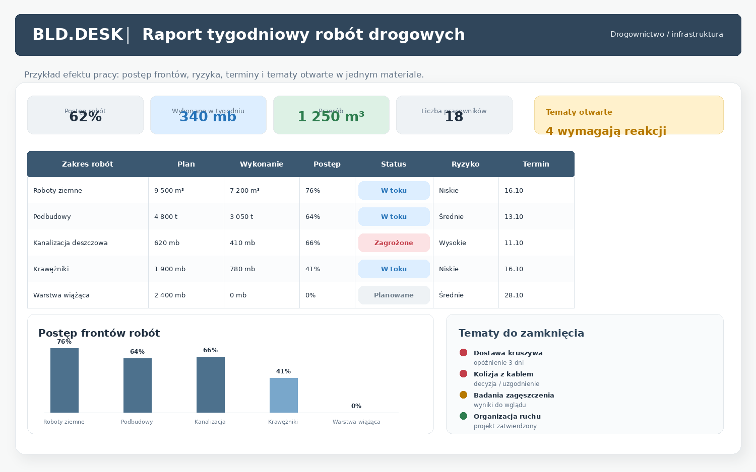This screenshot has width=756, height=472.
Task: Click the 'opóźnienie 3 dni' note
Action: 498,363
